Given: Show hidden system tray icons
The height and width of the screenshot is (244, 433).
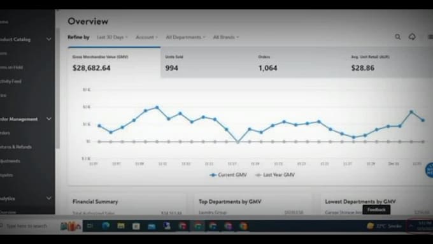Looking at the screenshot, I should point(411,226).
